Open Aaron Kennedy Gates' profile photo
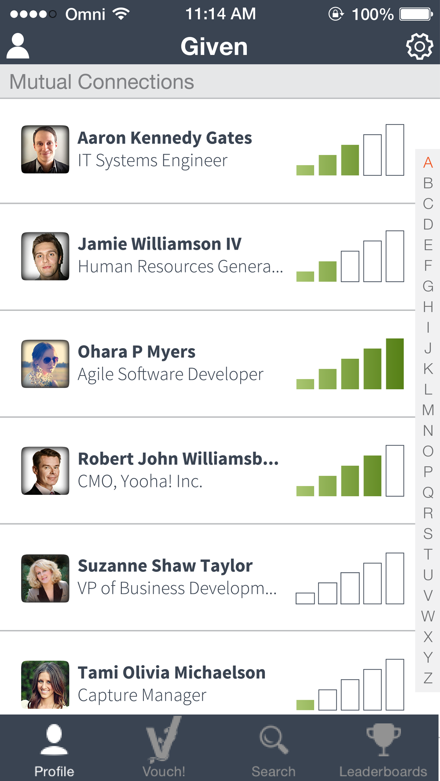Image resolution: width=440 pixels, height=781 pixels. [45, 149]
